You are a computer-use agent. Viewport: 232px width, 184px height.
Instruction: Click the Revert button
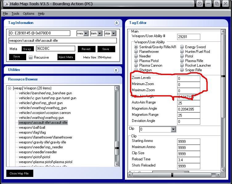(x=87, y=49)
